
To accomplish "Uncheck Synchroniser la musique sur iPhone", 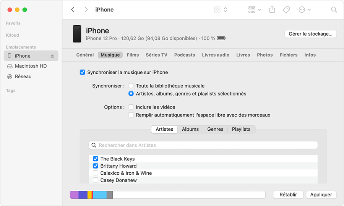I will coord(82,72).
